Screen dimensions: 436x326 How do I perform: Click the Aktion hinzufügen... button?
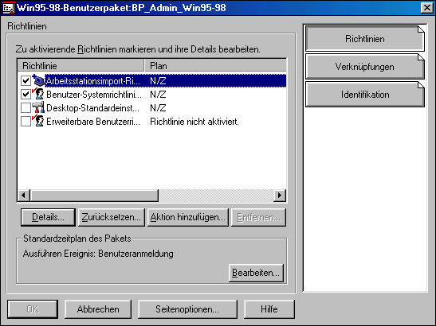click(187, 217)
